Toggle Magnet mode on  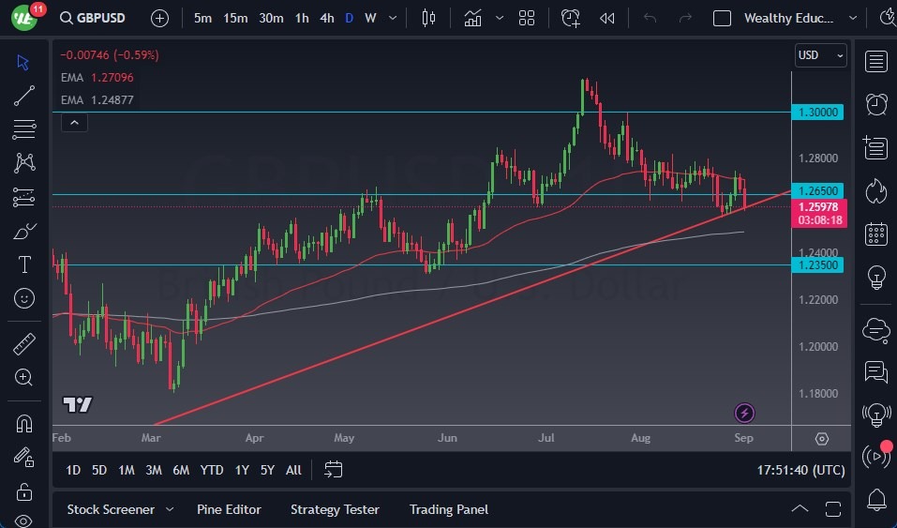click(24, 423)
